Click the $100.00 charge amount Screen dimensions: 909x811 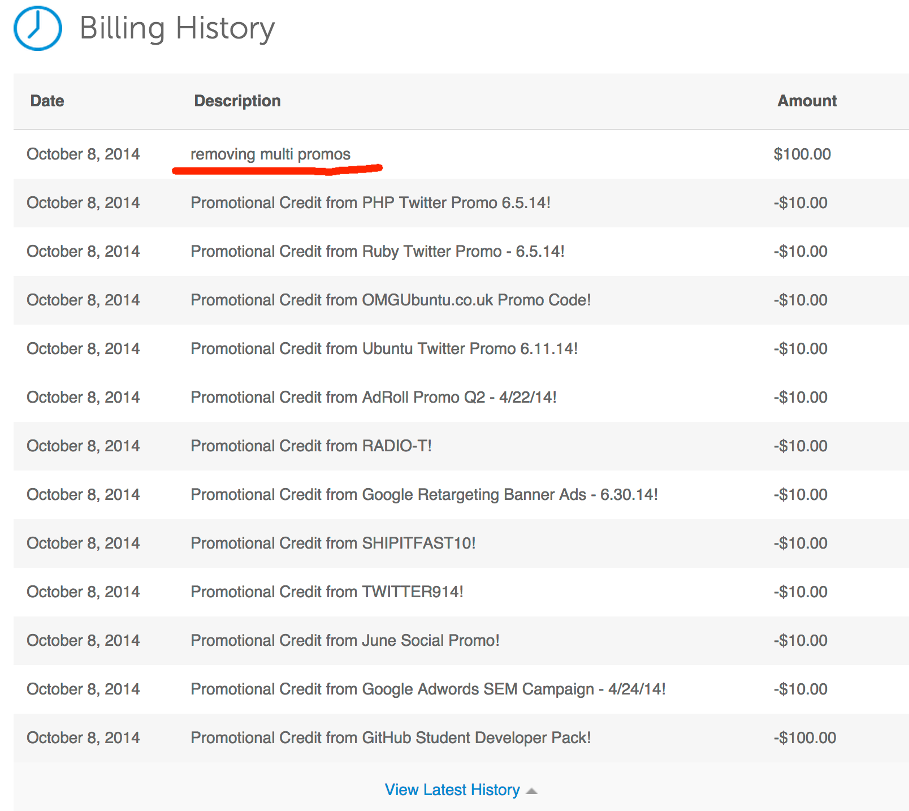[x=802, y=154]
